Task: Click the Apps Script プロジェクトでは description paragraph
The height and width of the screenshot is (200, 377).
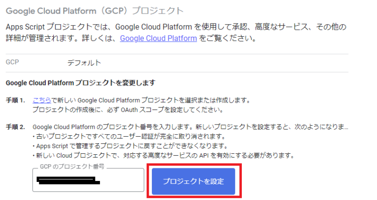Action: coord(176,33)
